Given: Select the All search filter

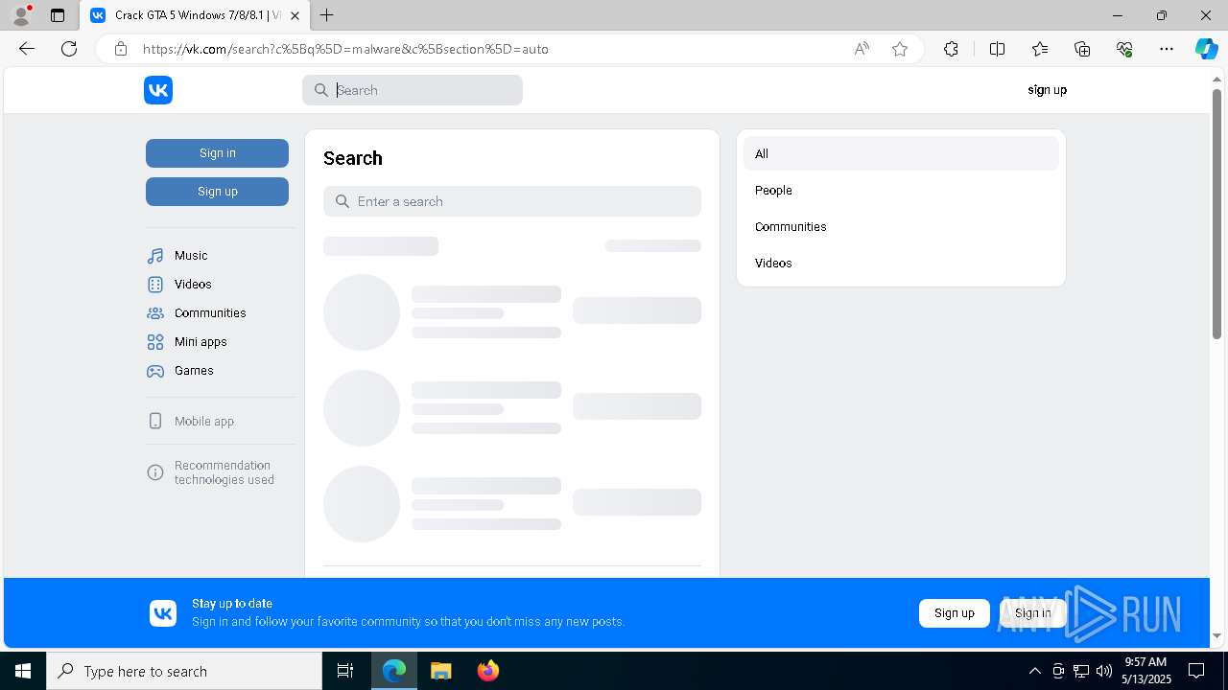Looking at the screenshot, I should pyautogui.click(x=901, y=153).
